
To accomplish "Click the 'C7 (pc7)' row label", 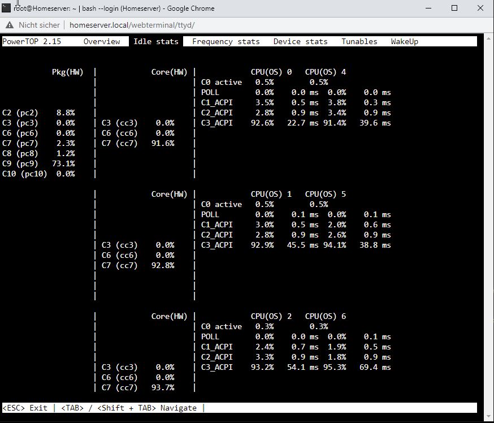I will [20, 144].
